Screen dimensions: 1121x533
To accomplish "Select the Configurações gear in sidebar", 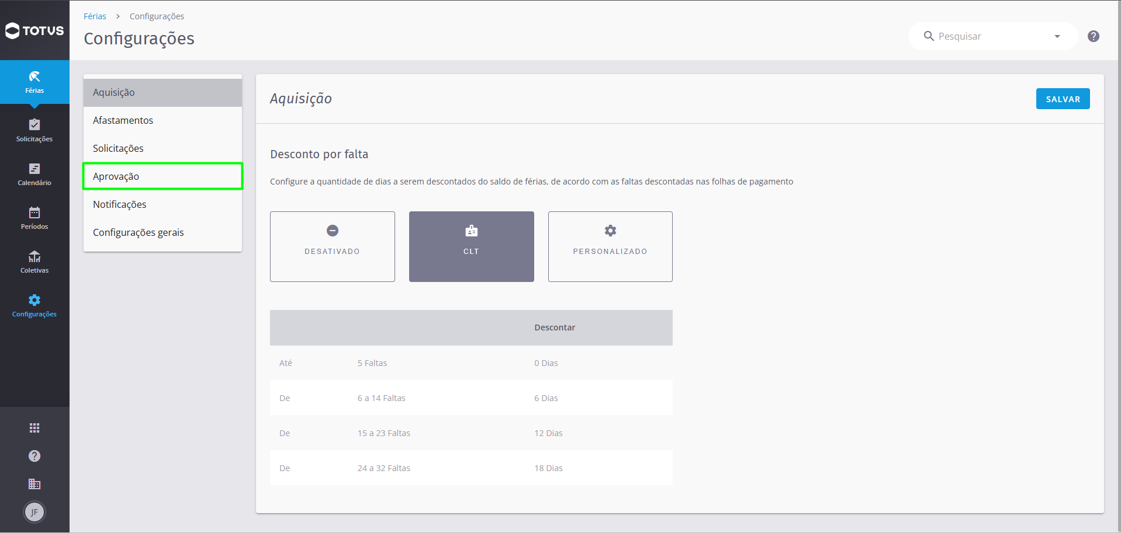I will tap(34, 305).
